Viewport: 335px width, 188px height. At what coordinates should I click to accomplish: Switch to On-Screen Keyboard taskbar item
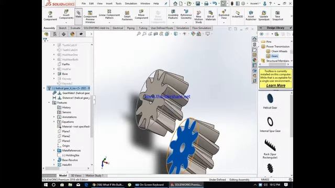(150, 185)
